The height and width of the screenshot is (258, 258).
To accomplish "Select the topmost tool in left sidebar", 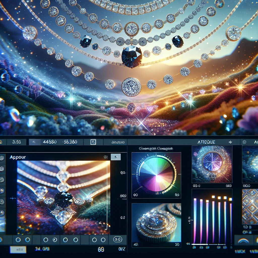I will (x=2, y=158).
